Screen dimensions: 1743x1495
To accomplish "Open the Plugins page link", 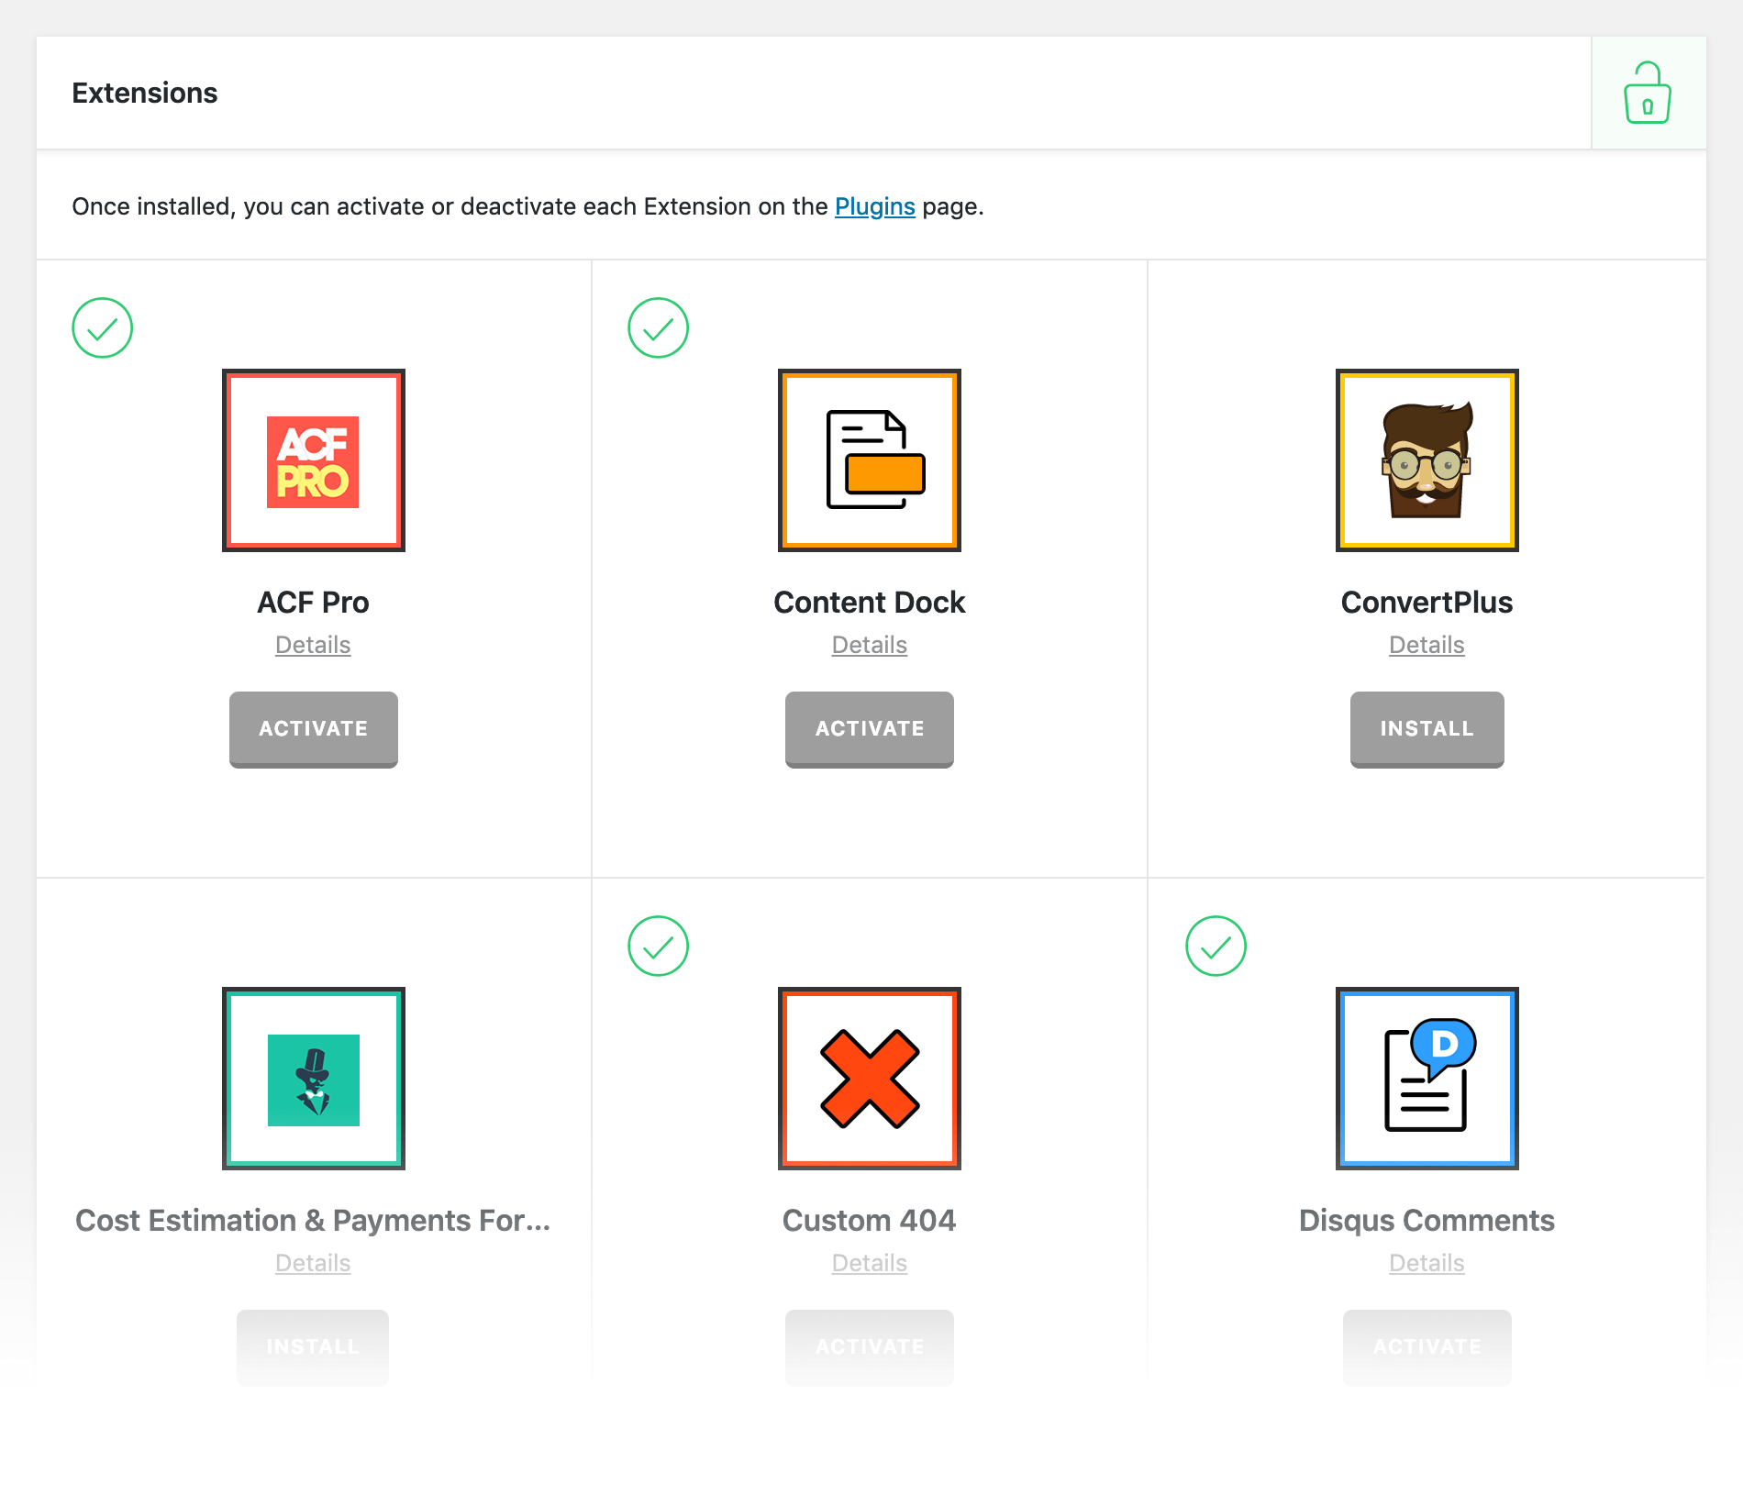I will (x=874, y=206).
